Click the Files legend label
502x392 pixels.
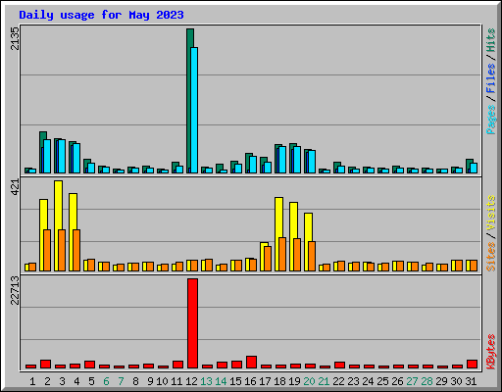(x=490, y=78)
